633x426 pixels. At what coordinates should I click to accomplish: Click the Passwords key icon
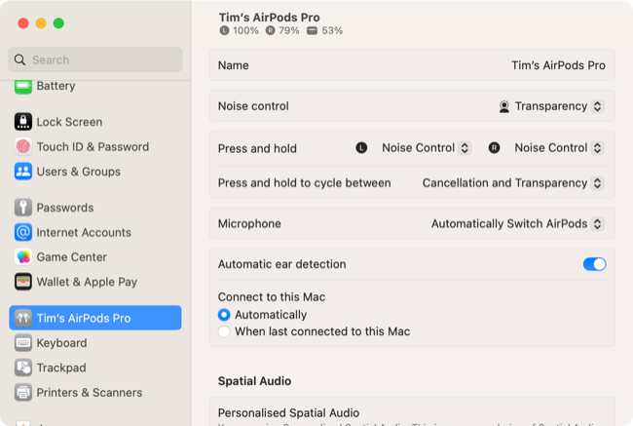pyautogui.click(x=23, y=208)
